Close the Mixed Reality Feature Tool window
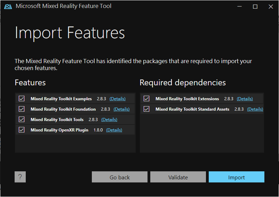Viewport: 279px width, 197px height. pos(271,6)
